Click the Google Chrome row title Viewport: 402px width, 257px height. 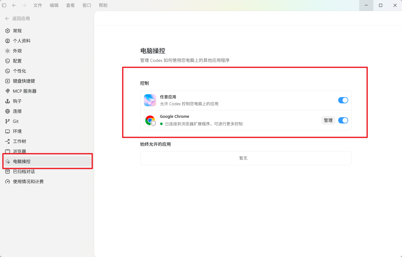pyautogui.click(x=175, y=117)
